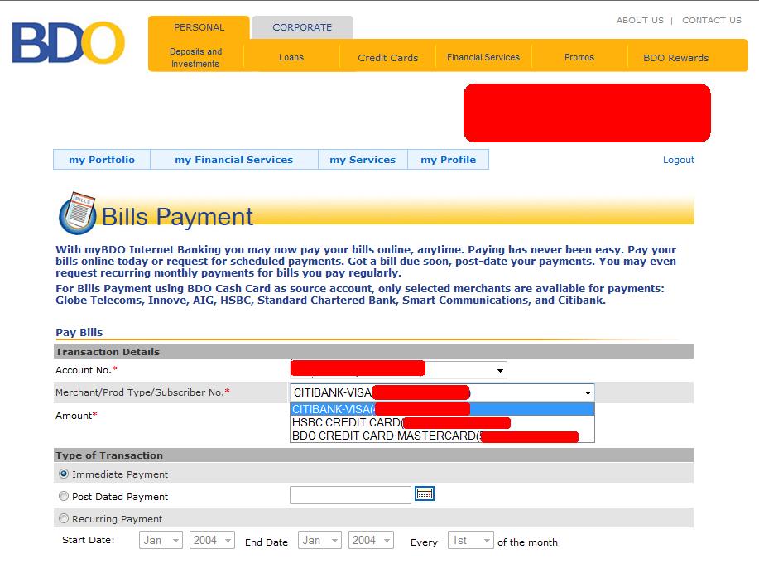Click the Start Date label
This screenshot has width=759, height=568.
point(88,540)
